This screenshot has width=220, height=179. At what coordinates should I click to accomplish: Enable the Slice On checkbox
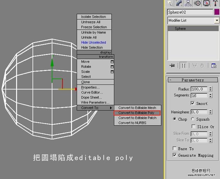coord(194,126)
